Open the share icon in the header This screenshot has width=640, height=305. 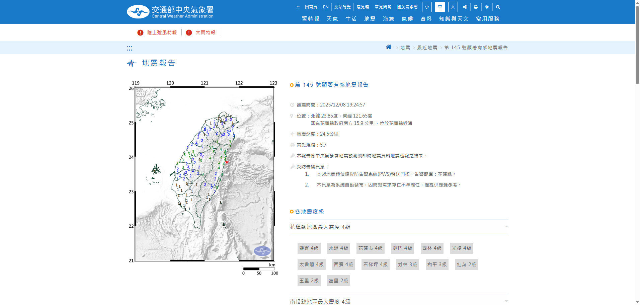[x=465, y=7]
